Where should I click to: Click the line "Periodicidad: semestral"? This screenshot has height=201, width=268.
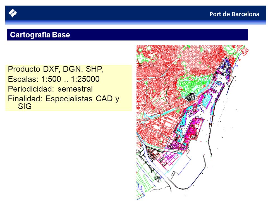[x=50, y=89]
